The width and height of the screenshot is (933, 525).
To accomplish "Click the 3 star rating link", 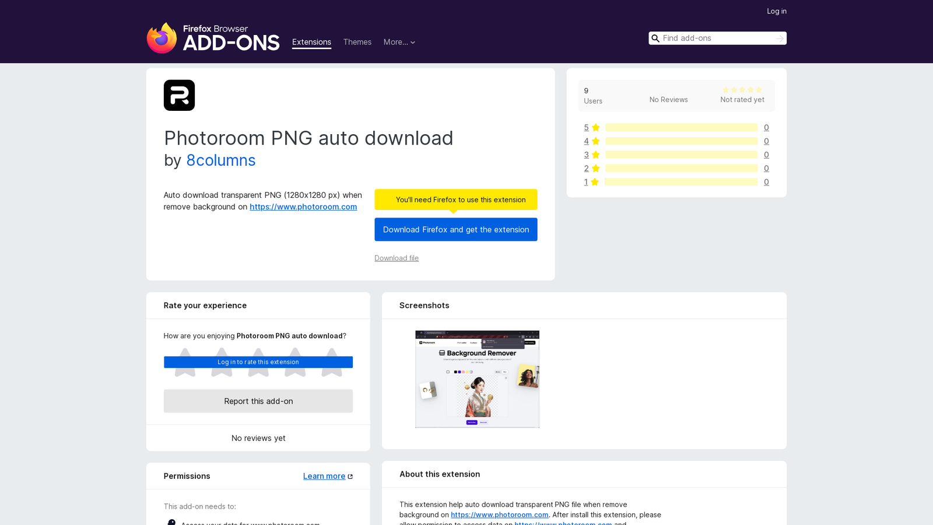I will [x=586, y=155].
